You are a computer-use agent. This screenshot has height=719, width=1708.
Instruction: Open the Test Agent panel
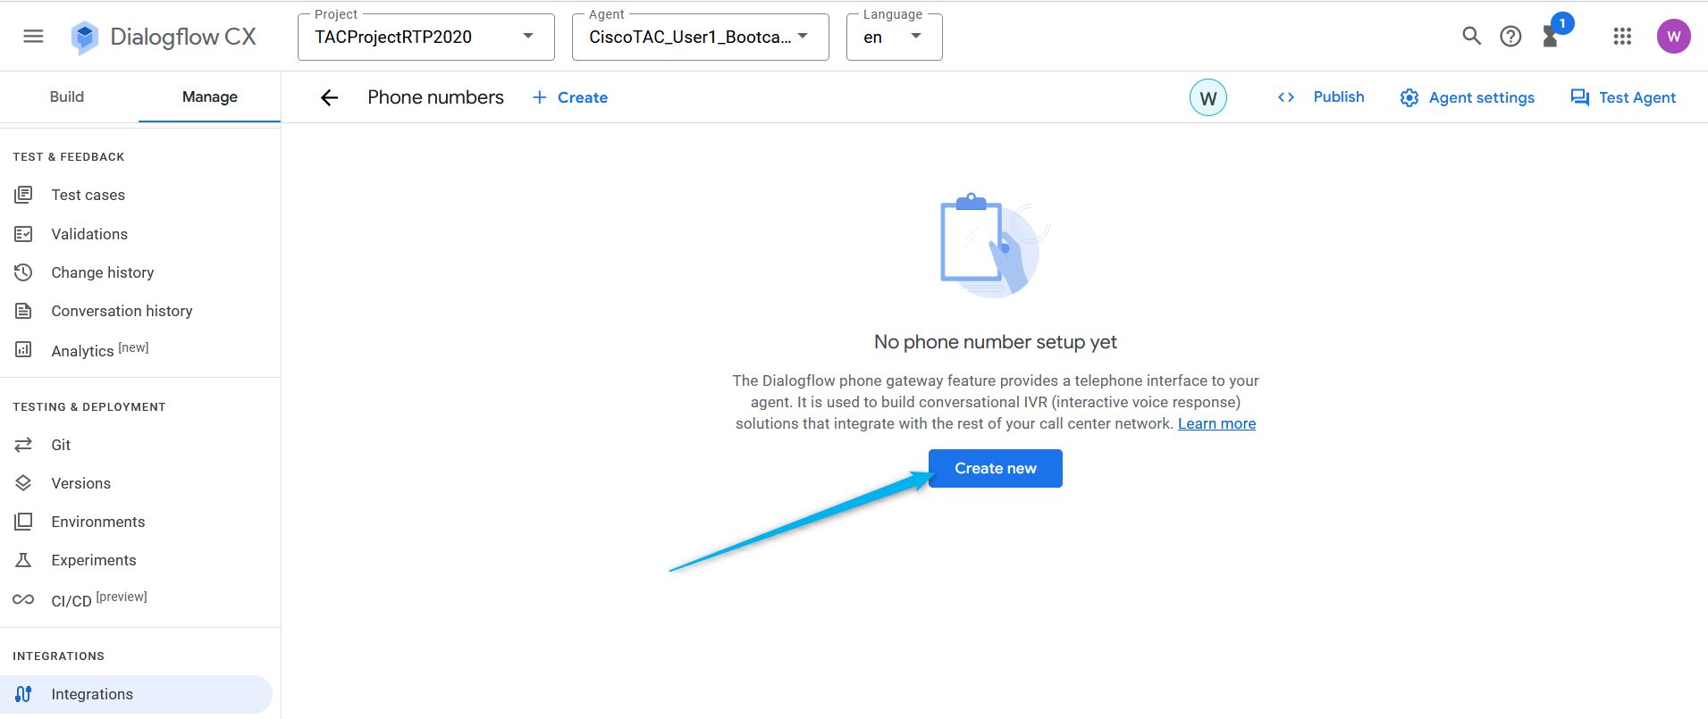click(1623, 98)
